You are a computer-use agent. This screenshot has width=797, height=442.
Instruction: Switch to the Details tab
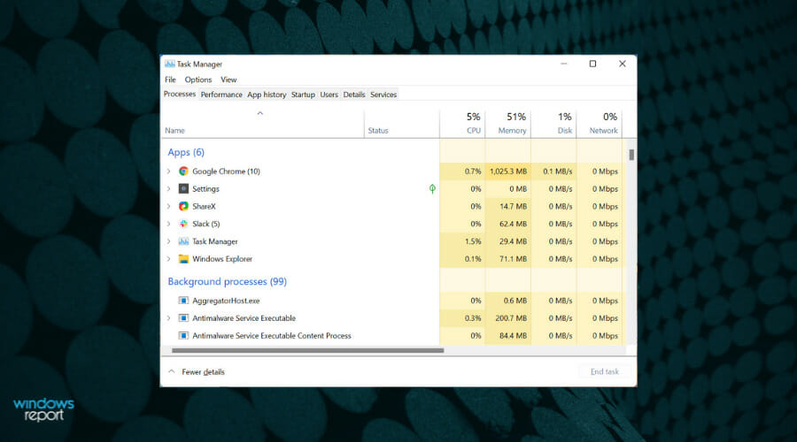tap(353, 95)
